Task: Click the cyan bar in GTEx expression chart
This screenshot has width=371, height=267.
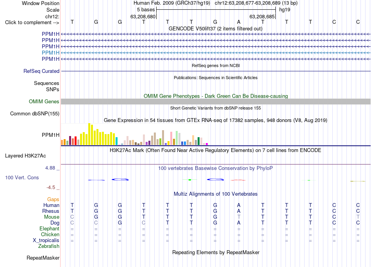Action: 116,141
